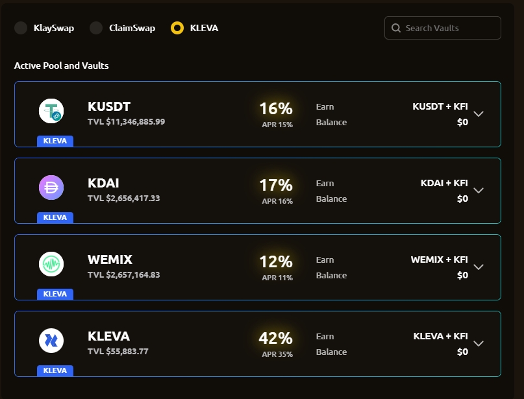Expand the WEMIX vault chevron
This screenshot has width=524, height=399.
pos(479,267)
